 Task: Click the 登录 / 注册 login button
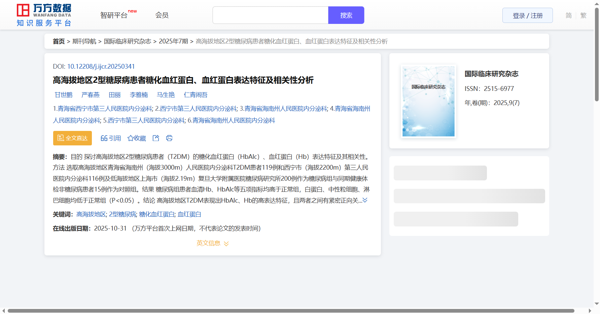[527, 15]
